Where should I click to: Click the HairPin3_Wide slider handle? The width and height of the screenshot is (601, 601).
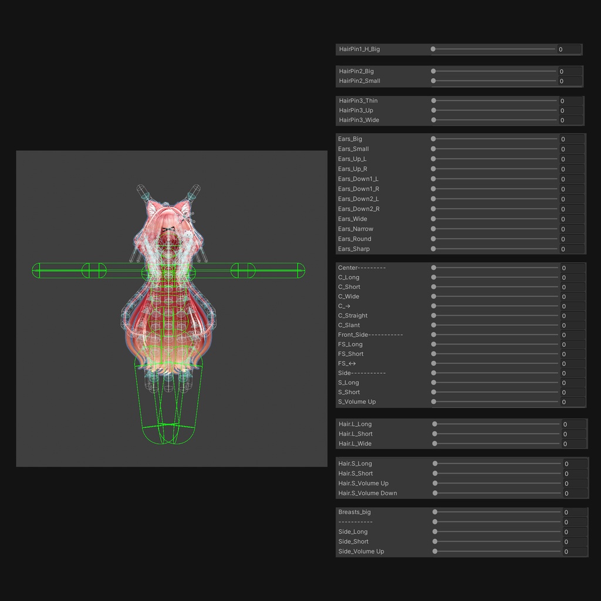[434, 120]
